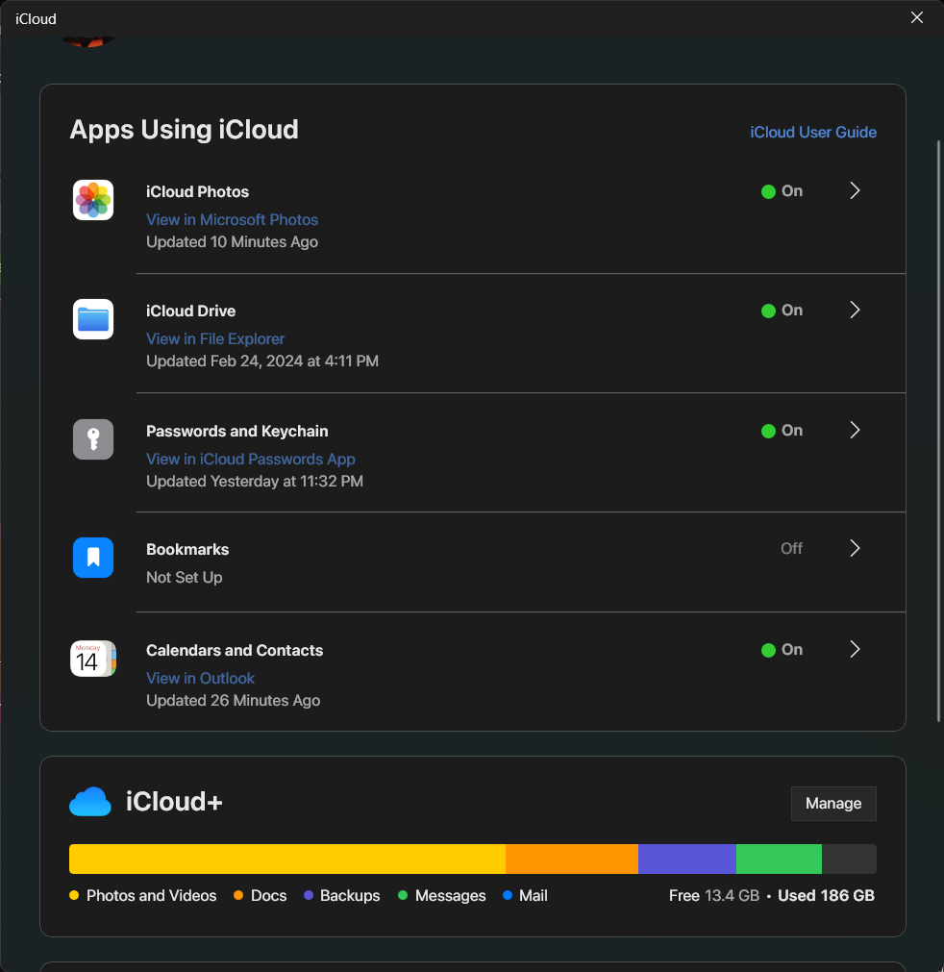Click the Manage storage button
Image resolution: width=944 pixels, height=972 pixels.
(x=833, y=804)
